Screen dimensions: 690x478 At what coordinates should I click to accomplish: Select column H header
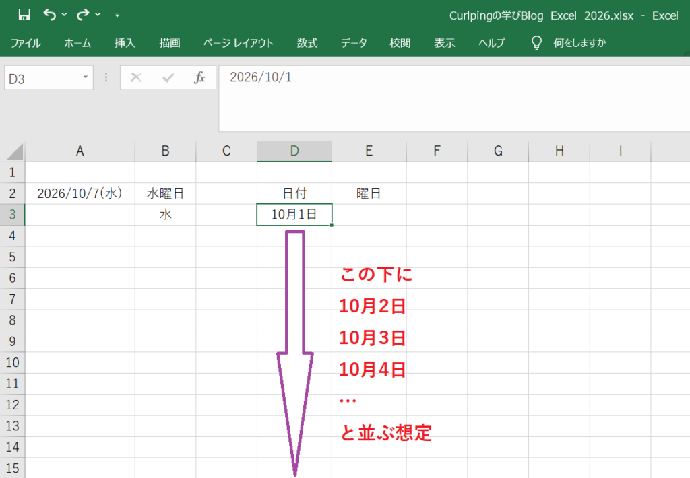(559, 151)
